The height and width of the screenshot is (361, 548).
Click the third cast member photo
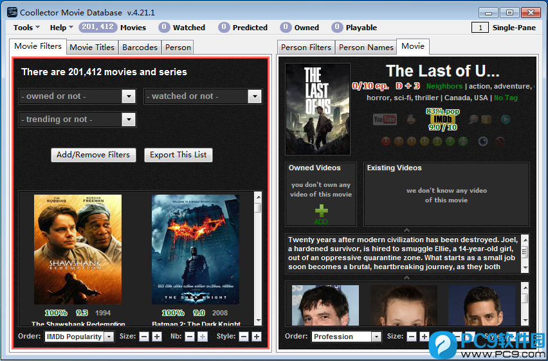pyautogui.click(x=482, y=305)
